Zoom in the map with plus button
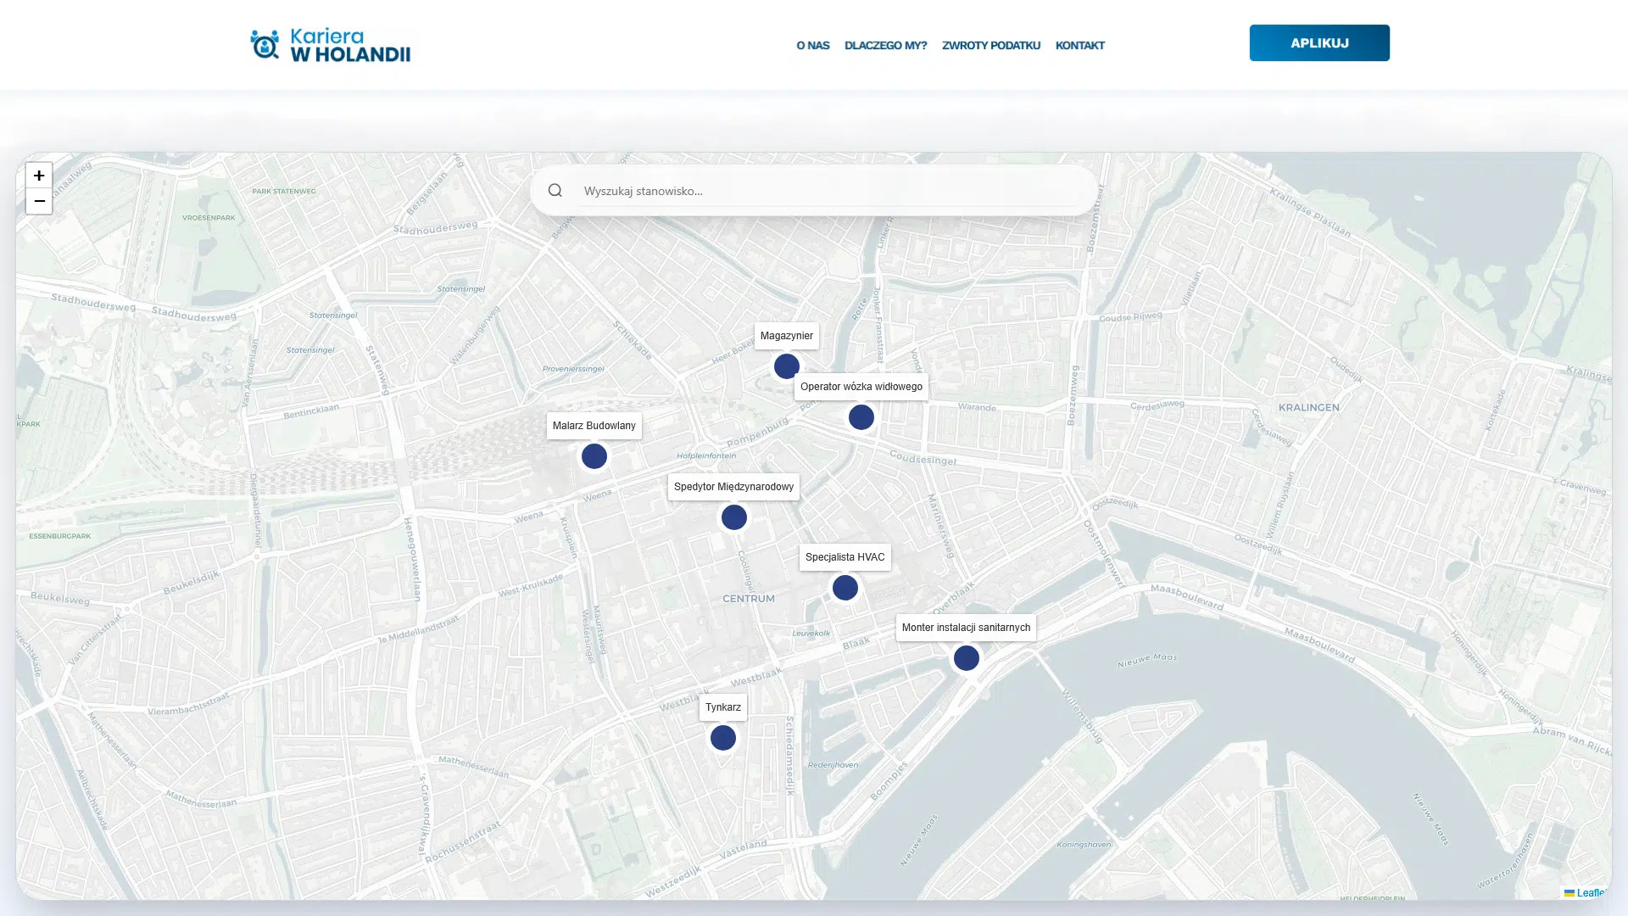Viewport: 1628px width, 916px height. 39,176
